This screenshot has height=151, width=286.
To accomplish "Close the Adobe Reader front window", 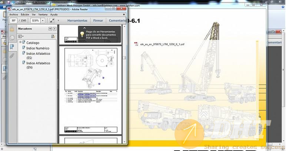I will click(121, 8).
